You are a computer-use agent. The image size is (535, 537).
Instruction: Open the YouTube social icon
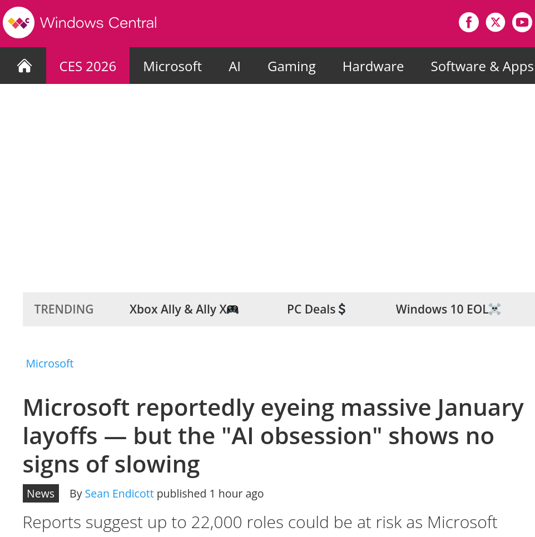coord(522,22)
